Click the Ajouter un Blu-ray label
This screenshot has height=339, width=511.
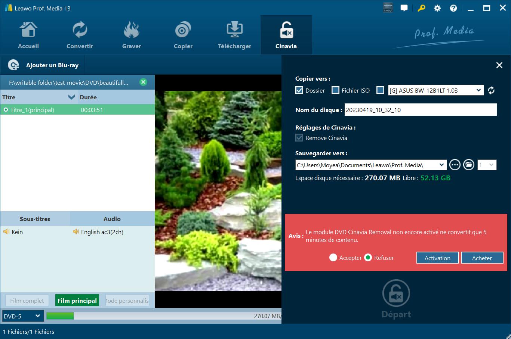[52, 65]
